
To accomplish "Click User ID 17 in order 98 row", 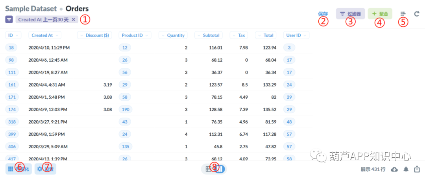I will point(289,60).
